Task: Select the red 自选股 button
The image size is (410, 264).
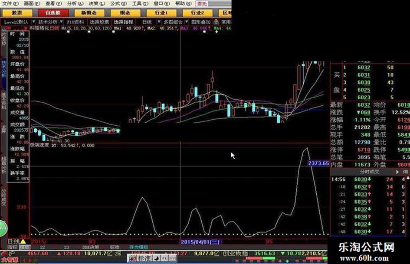Action: click(53, 13)
